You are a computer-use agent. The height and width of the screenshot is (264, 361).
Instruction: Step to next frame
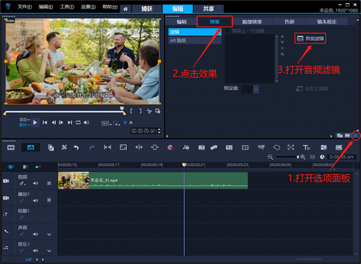[61, 123]
